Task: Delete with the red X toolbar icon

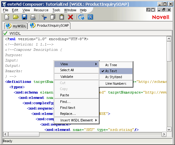Action: [x=70, y=17]
